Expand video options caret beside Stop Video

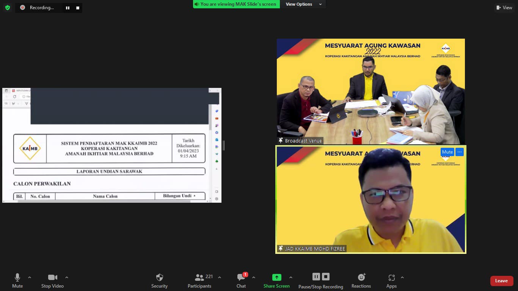67,277
